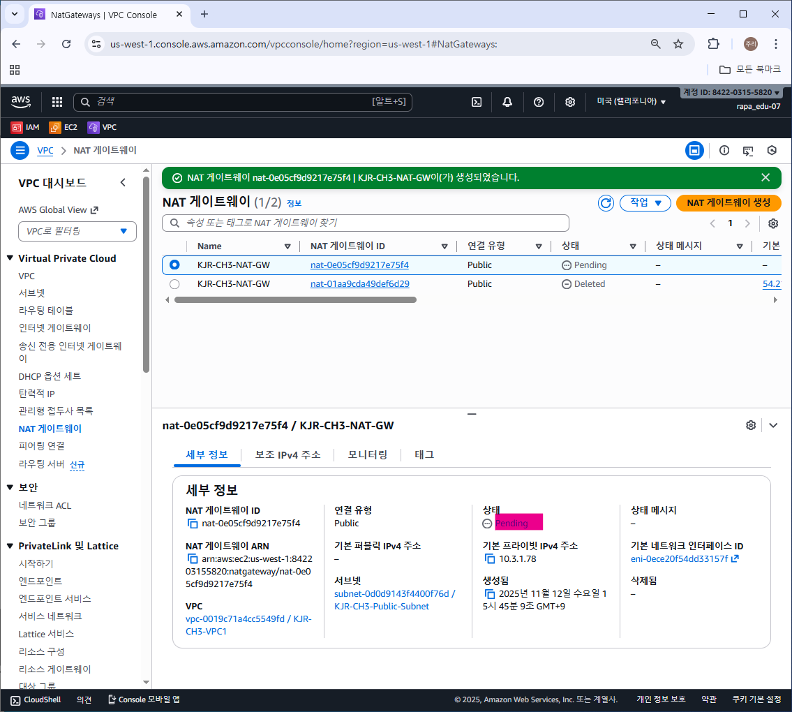The width and height of the screenshot is (792, 712).
Task: Open console settings gear in top bar
Action: pyautogui.click(x=570, y=102)
